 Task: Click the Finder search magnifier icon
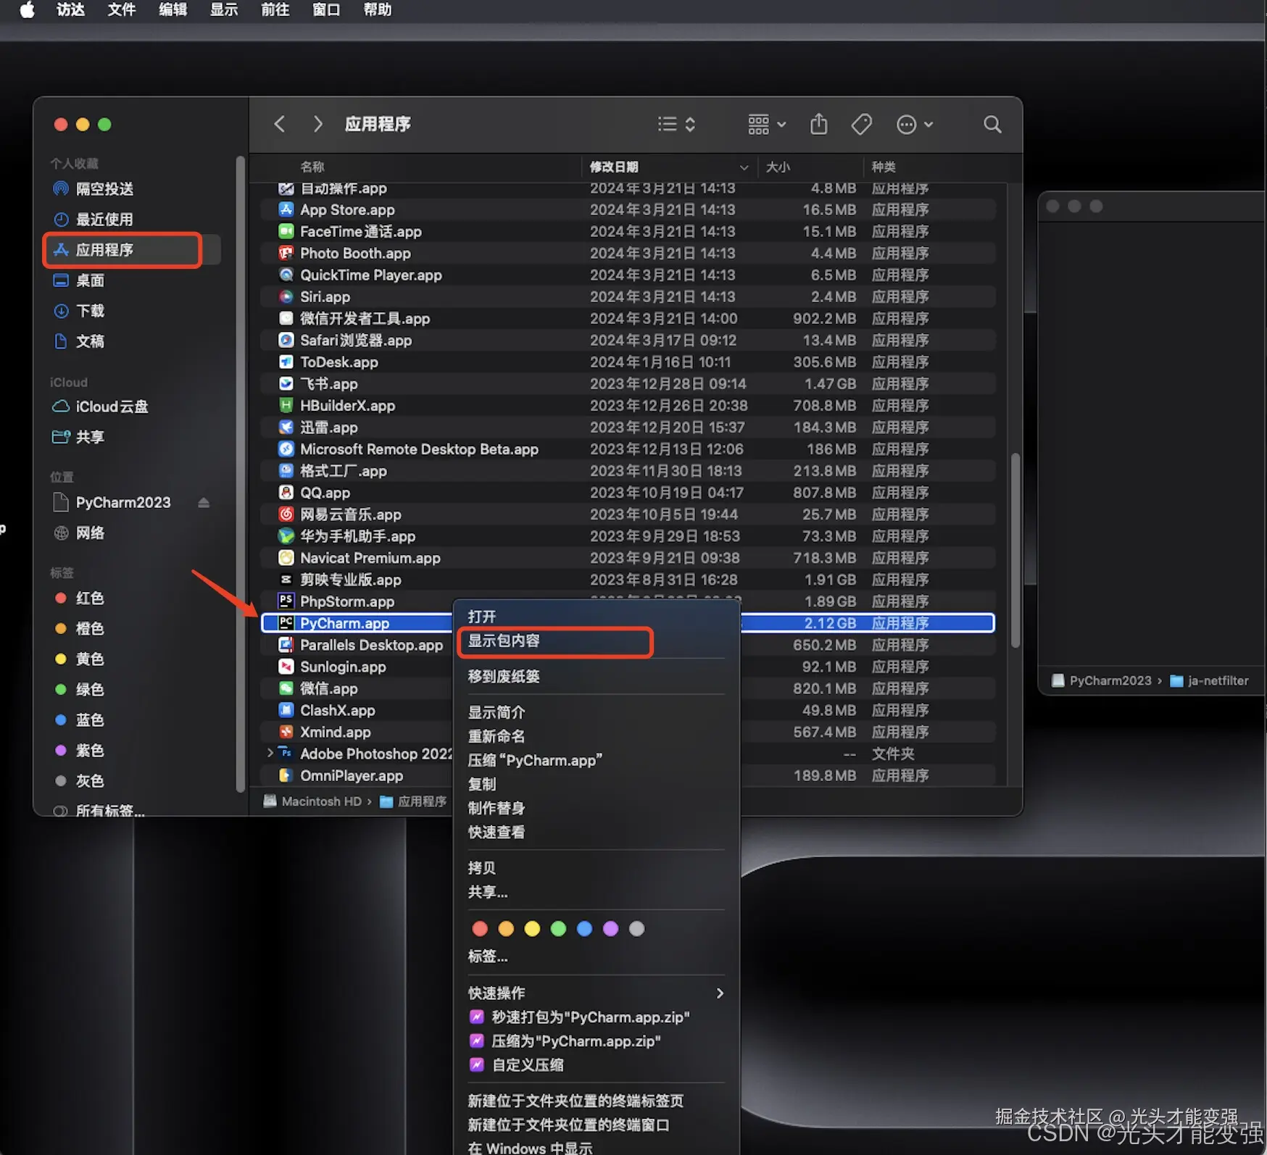[992, 124]
